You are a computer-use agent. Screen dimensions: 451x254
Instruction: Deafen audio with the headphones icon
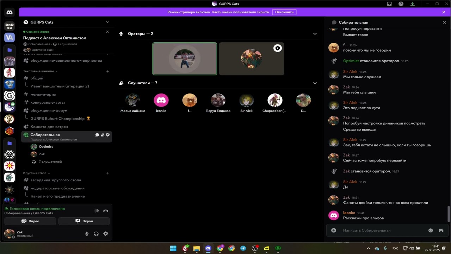[96, 234]
